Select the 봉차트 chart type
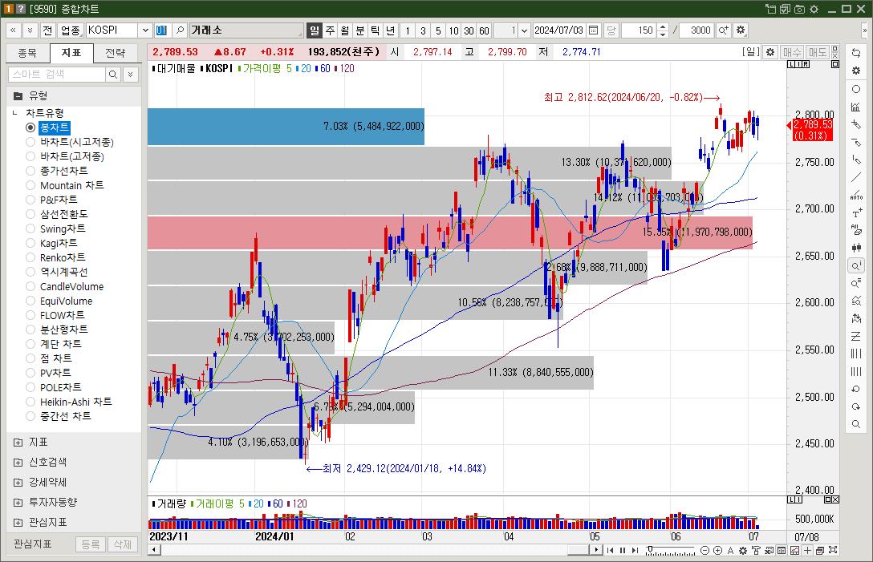The width and height of the screenshot is (873, 562). (54, 127)
